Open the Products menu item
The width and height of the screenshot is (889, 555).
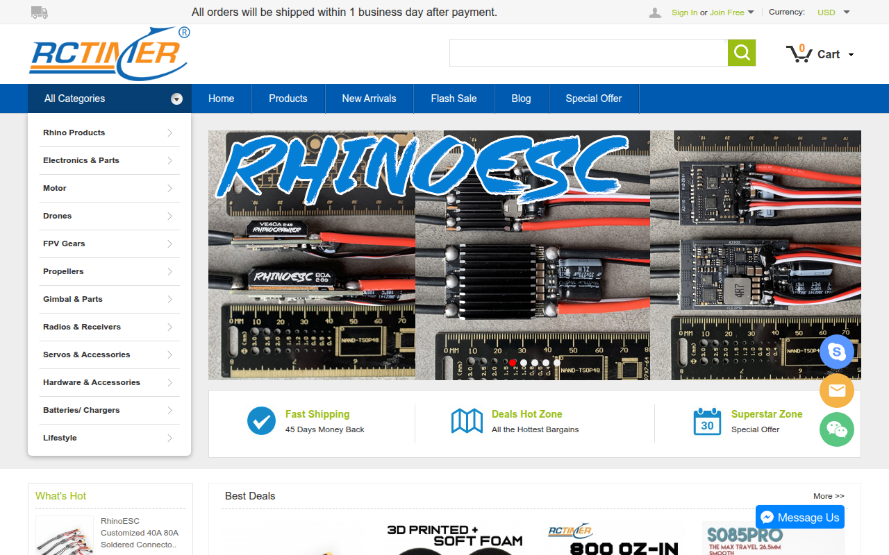pyautogui.click(x=288, y=99)
